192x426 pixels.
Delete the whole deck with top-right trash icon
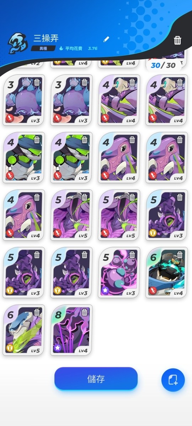pos(177,40)
